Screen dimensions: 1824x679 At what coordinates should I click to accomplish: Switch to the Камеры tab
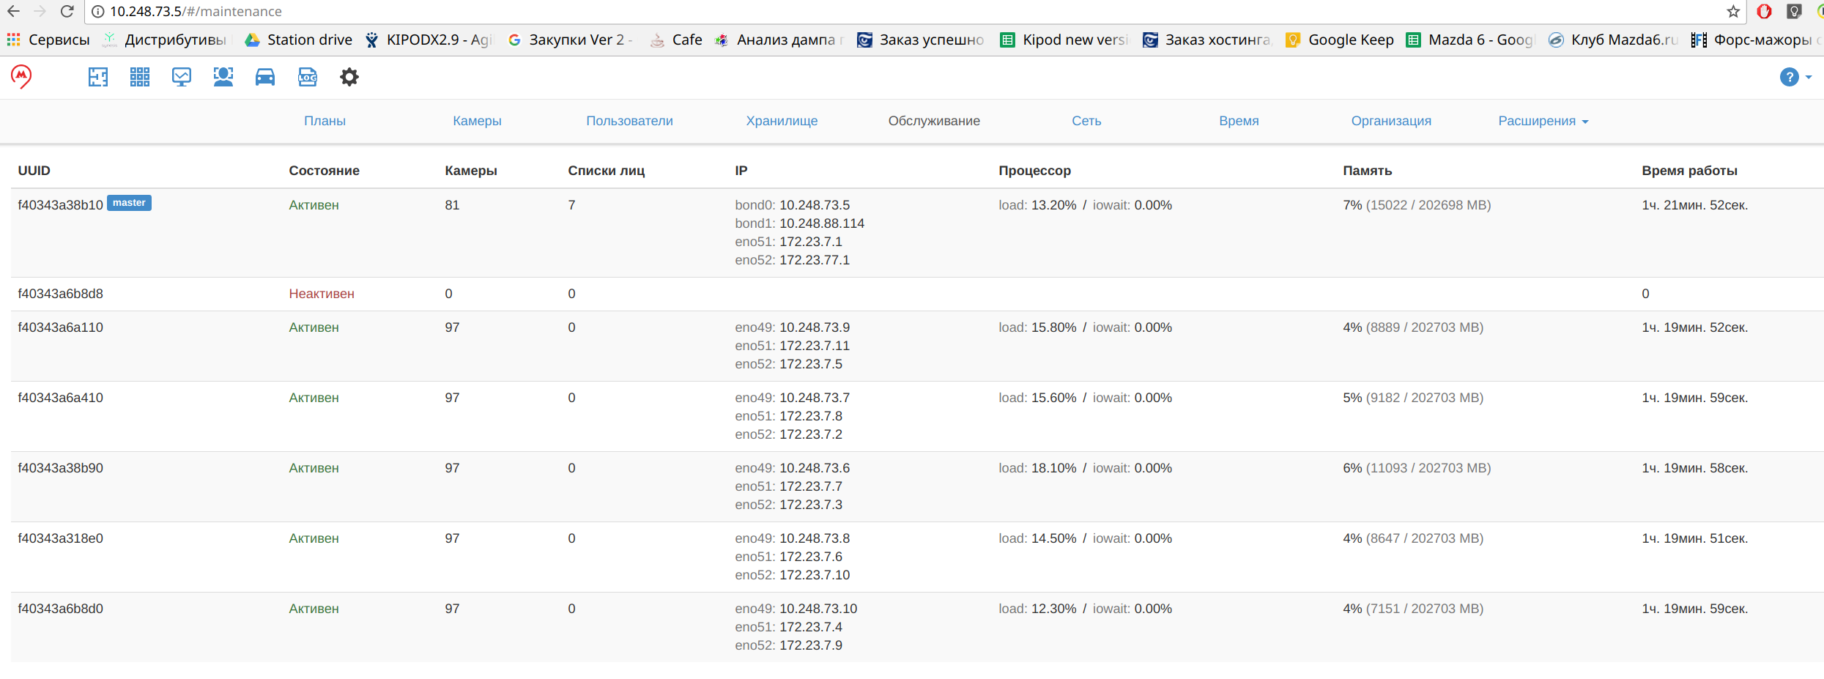477,121
